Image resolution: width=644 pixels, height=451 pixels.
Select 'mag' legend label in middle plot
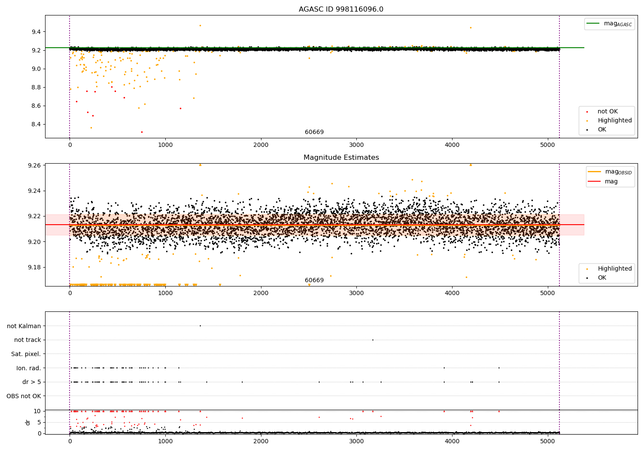(611, 182)
